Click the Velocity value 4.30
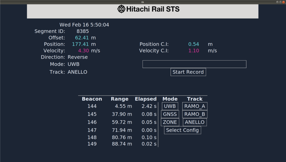286x162 pixels. pos(83,50)
